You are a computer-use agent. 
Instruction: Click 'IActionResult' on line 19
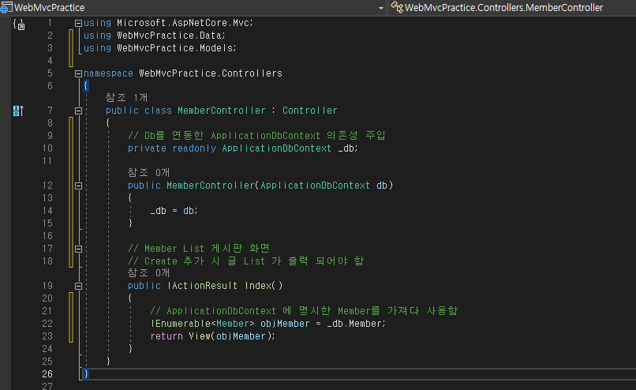[203, 286]
